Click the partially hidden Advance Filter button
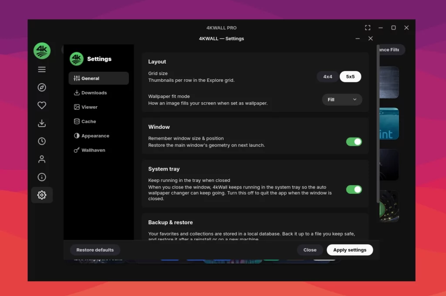The image size is (446, 296). [392, 50]
